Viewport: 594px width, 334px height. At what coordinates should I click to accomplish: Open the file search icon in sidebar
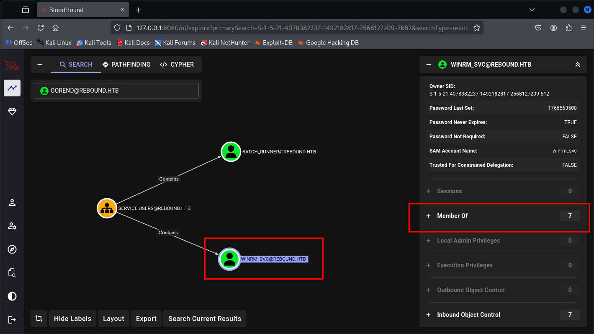pyautogui.click(x=12, y=273)
